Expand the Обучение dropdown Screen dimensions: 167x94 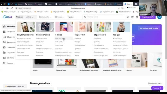[x=59, y=17]
